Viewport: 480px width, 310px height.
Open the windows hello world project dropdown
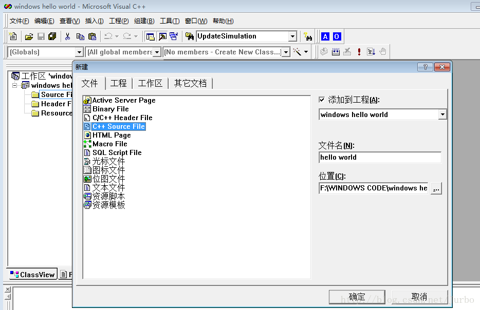tap(442, 114)
